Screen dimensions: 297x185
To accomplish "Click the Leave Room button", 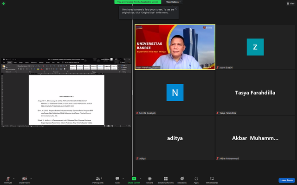I will pyautogui.click(x=286, y=180).
